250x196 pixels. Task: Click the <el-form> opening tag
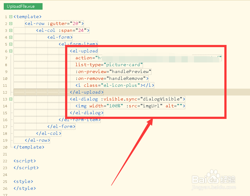coord(60,37)
